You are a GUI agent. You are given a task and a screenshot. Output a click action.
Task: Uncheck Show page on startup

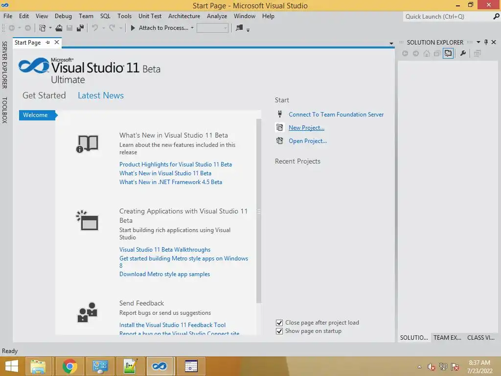[x=279, y=331]
